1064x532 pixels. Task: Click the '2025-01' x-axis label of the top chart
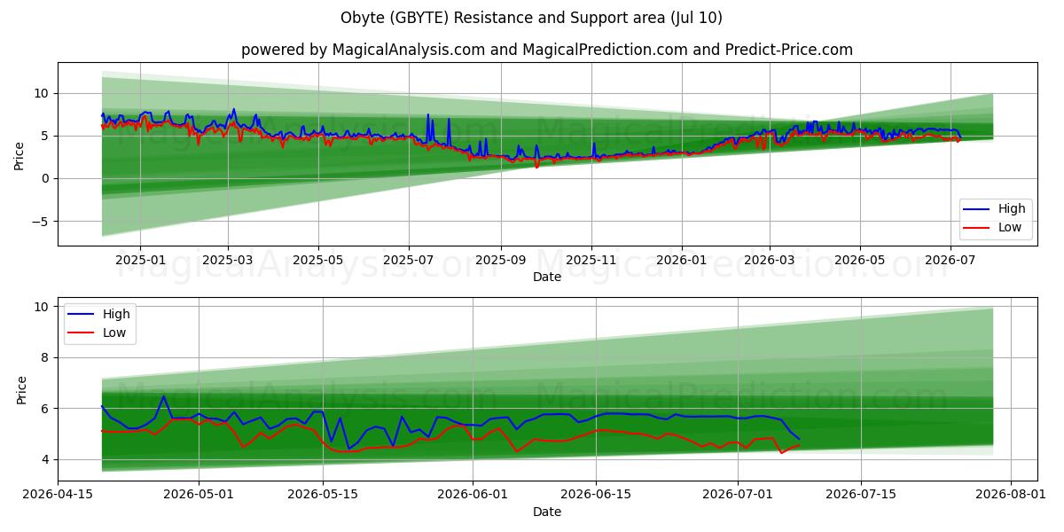(139, 261)
